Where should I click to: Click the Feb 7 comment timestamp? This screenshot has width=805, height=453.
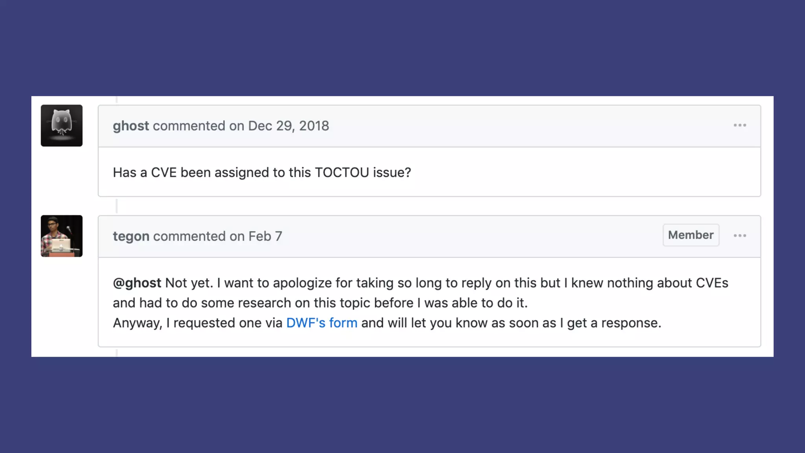point(265,236)
